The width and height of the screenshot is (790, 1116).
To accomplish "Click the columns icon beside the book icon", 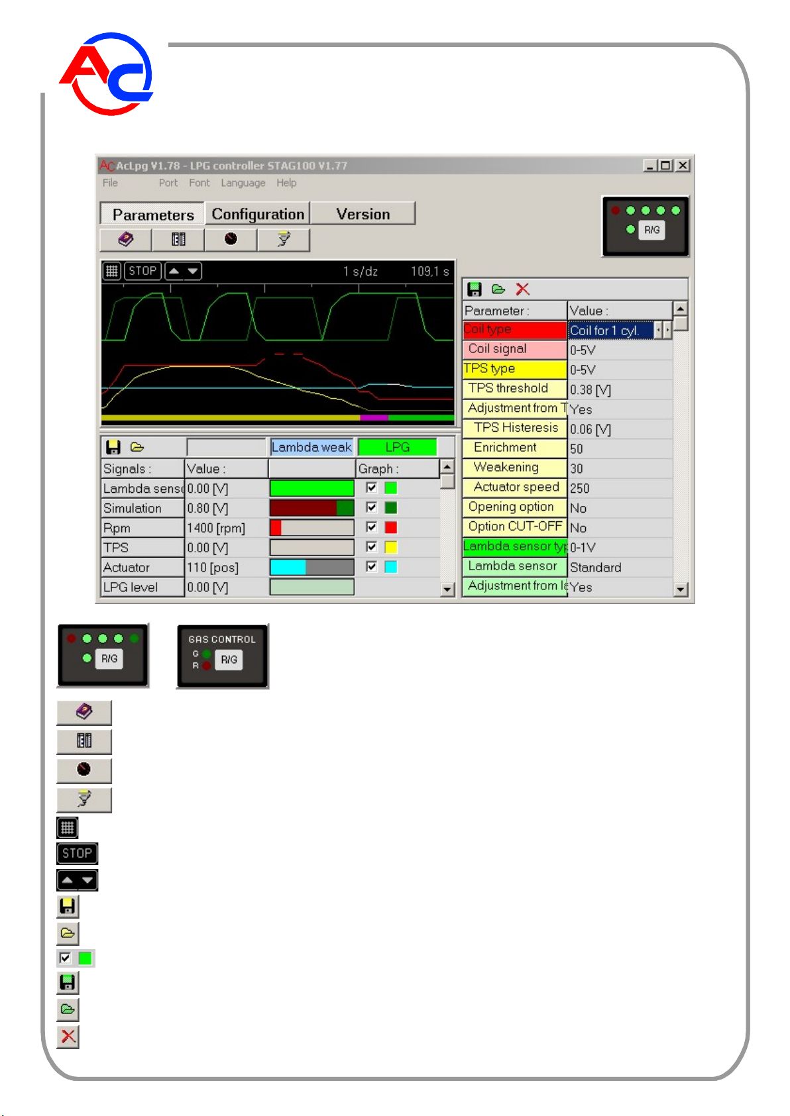I will point(178,239).
